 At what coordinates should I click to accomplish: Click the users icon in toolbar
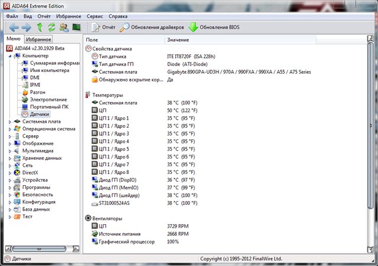[64, 28]
